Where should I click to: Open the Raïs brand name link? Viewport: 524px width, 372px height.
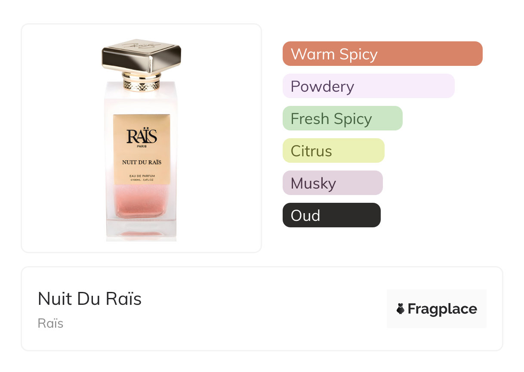(x=50, y=323)
